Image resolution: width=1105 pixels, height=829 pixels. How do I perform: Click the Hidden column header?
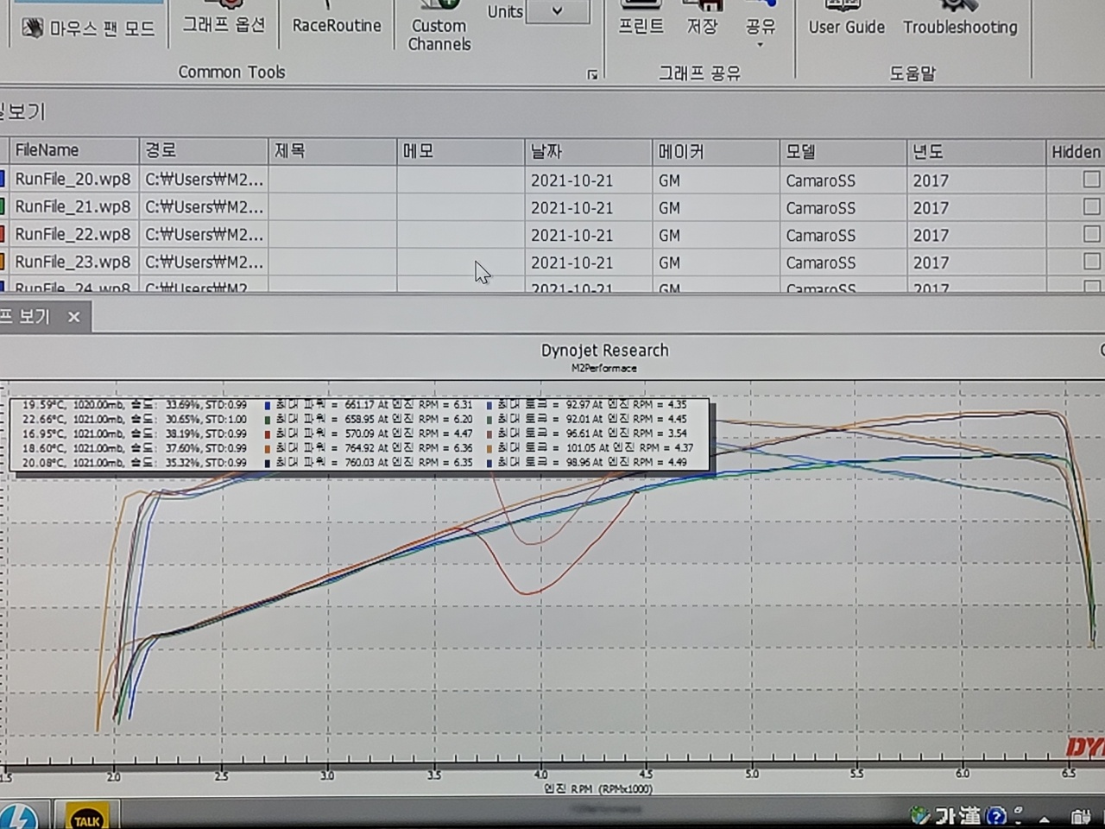click(1076, 152)
